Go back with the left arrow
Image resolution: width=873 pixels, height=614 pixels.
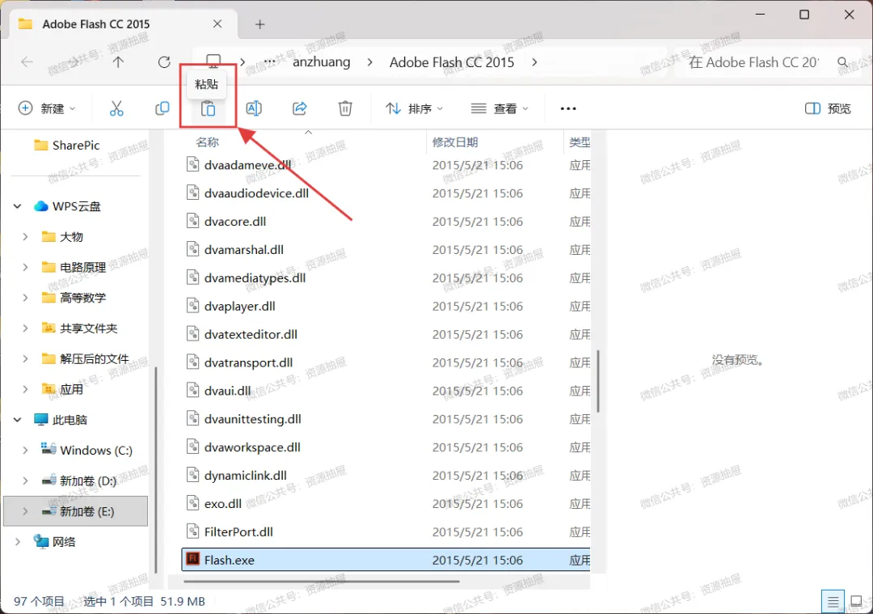tap(27, 61)
